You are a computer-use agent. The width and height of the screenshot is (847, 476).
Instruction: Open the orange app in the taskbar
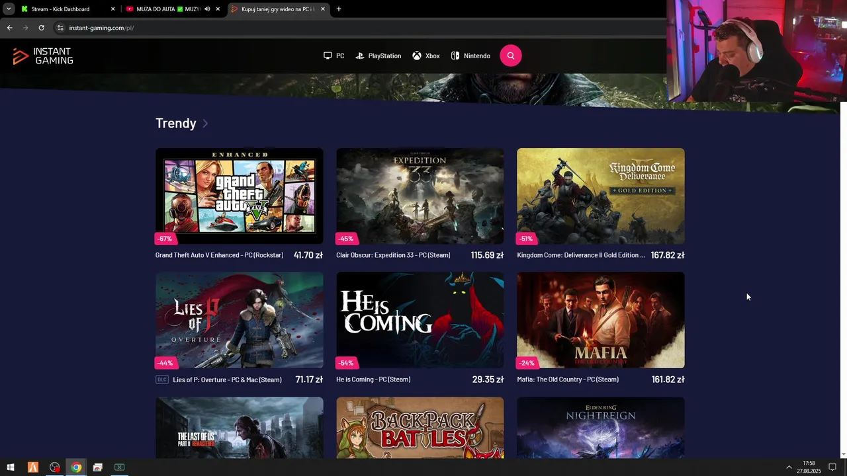tap(33, 467)
